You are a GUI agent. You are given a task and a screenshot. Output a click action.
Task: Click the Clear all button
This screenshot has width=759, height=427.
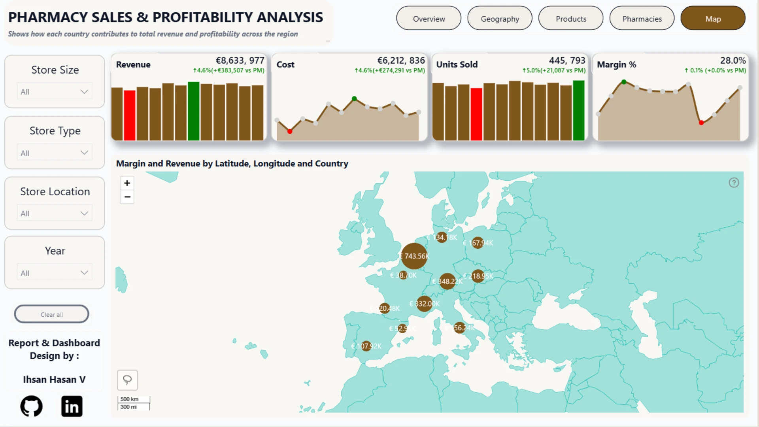pyautogui.click(x=52, y=314)
